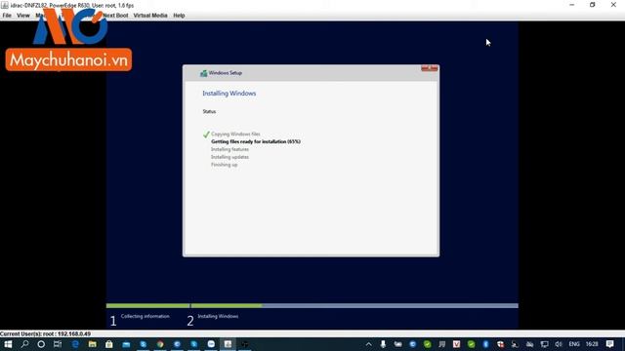Viewport: 625px width, 351px height.
Task: Click Installing Windows heading
Action: (x=229, y=94)
